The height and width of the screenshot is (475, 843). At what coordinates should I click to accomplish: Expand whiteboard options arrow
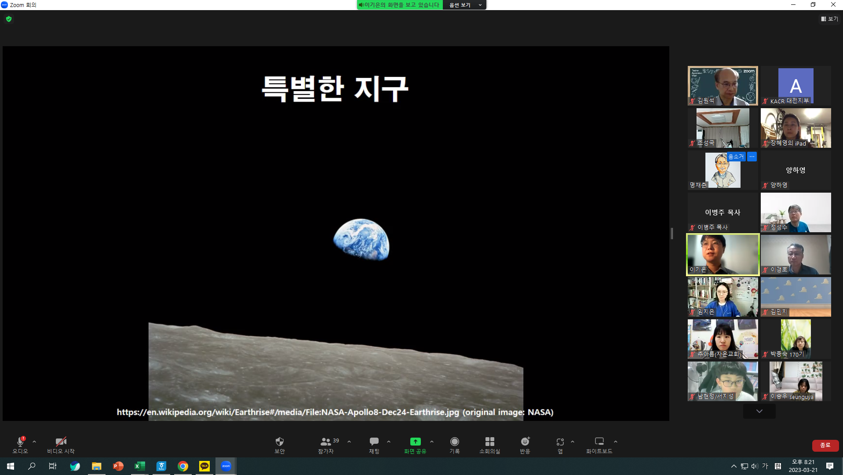(x=616, y=442)
